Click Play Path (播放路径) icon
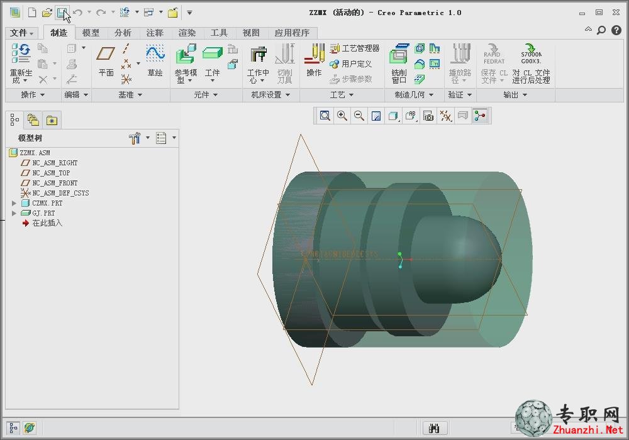 click(460, 63)
